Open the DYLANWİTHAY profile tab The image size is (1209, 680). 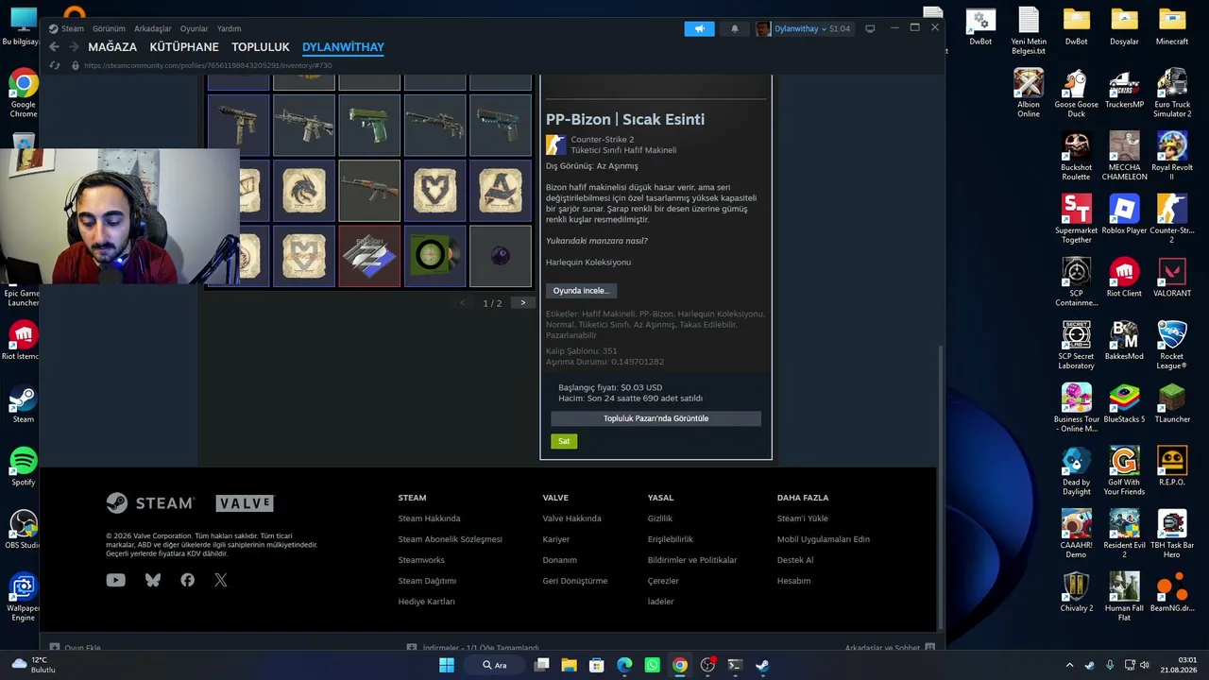pyautogui.click(x=343, y=47)
